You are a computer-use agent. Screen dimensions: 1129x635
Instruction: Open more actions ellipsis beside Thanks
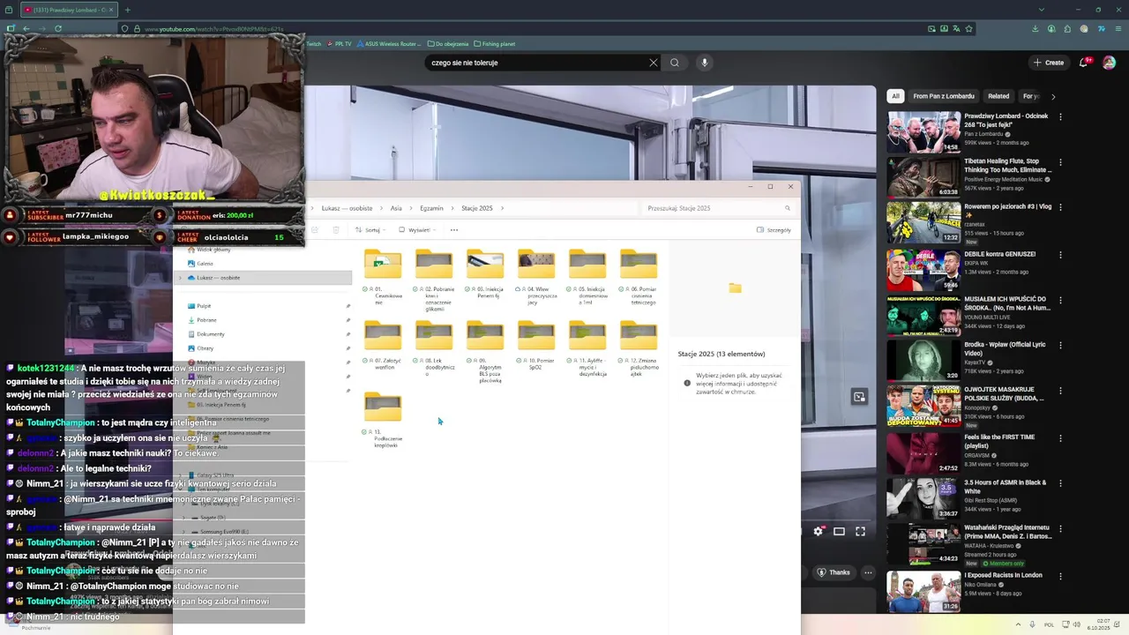pos(868,572)
